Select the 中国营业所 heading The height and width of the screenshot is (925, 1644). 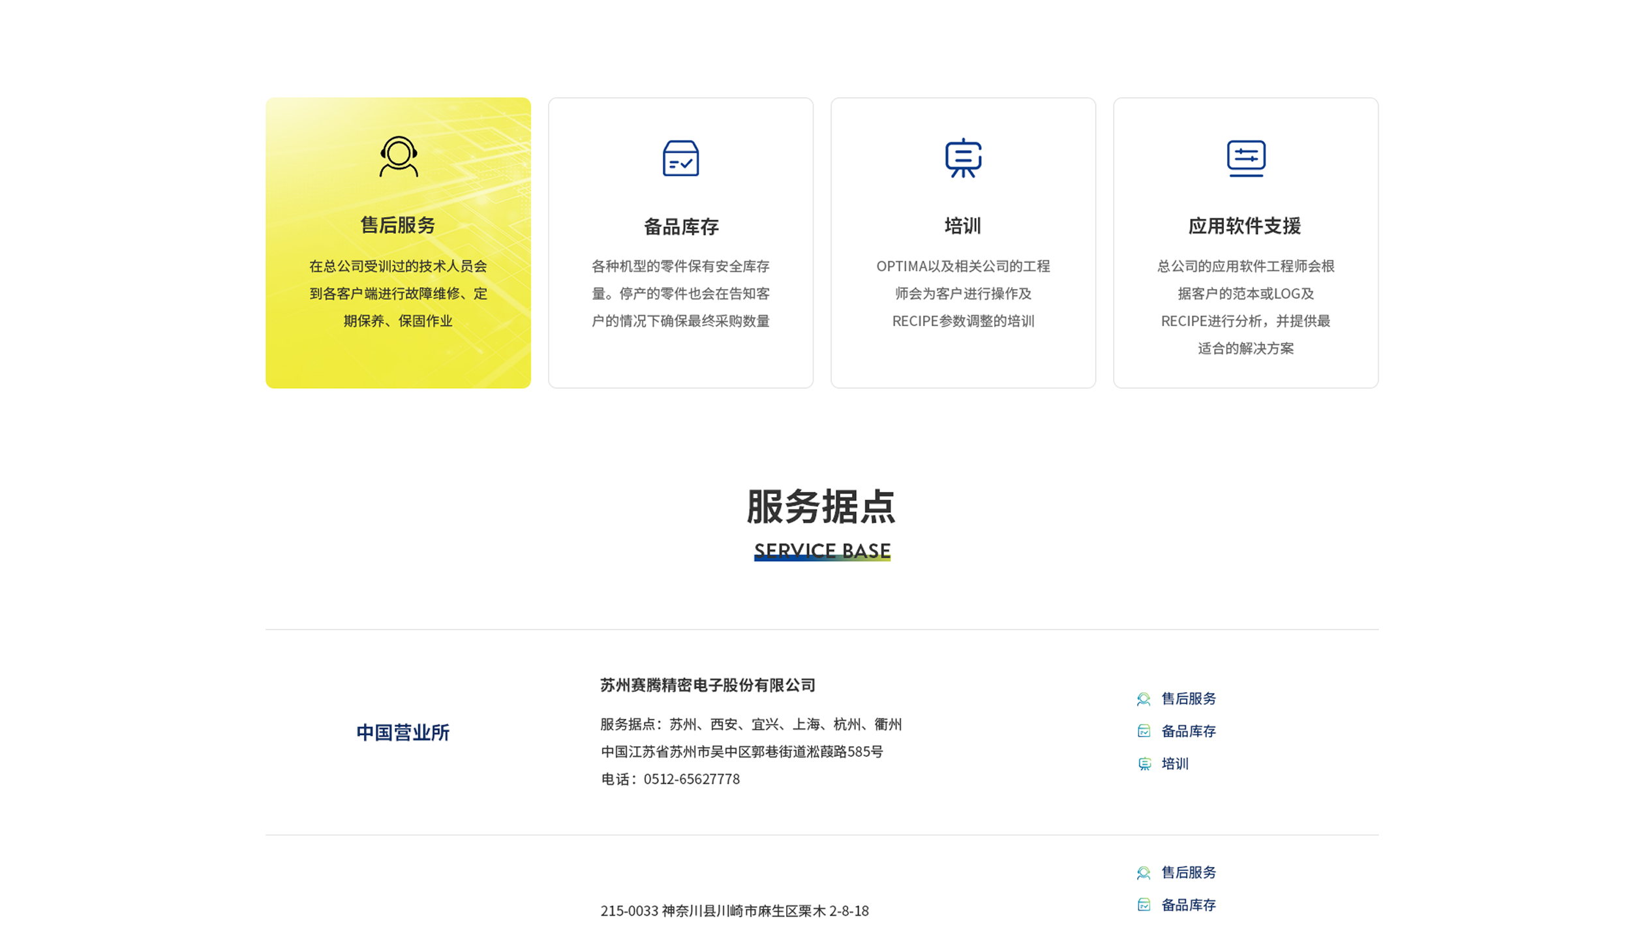[403, 732]
